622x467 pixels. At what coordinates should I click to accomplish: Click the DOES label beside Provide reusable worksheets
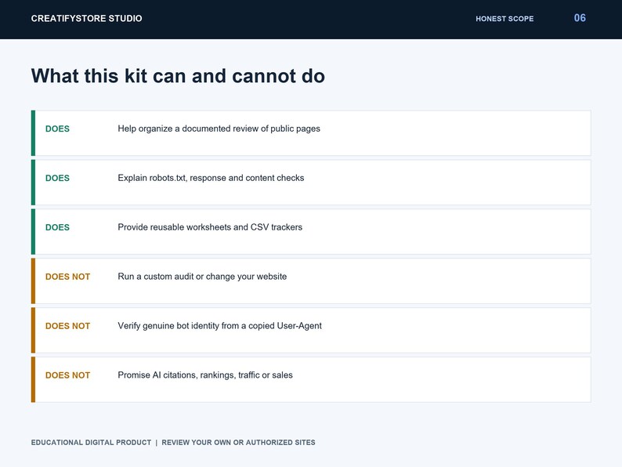[57, 227]
